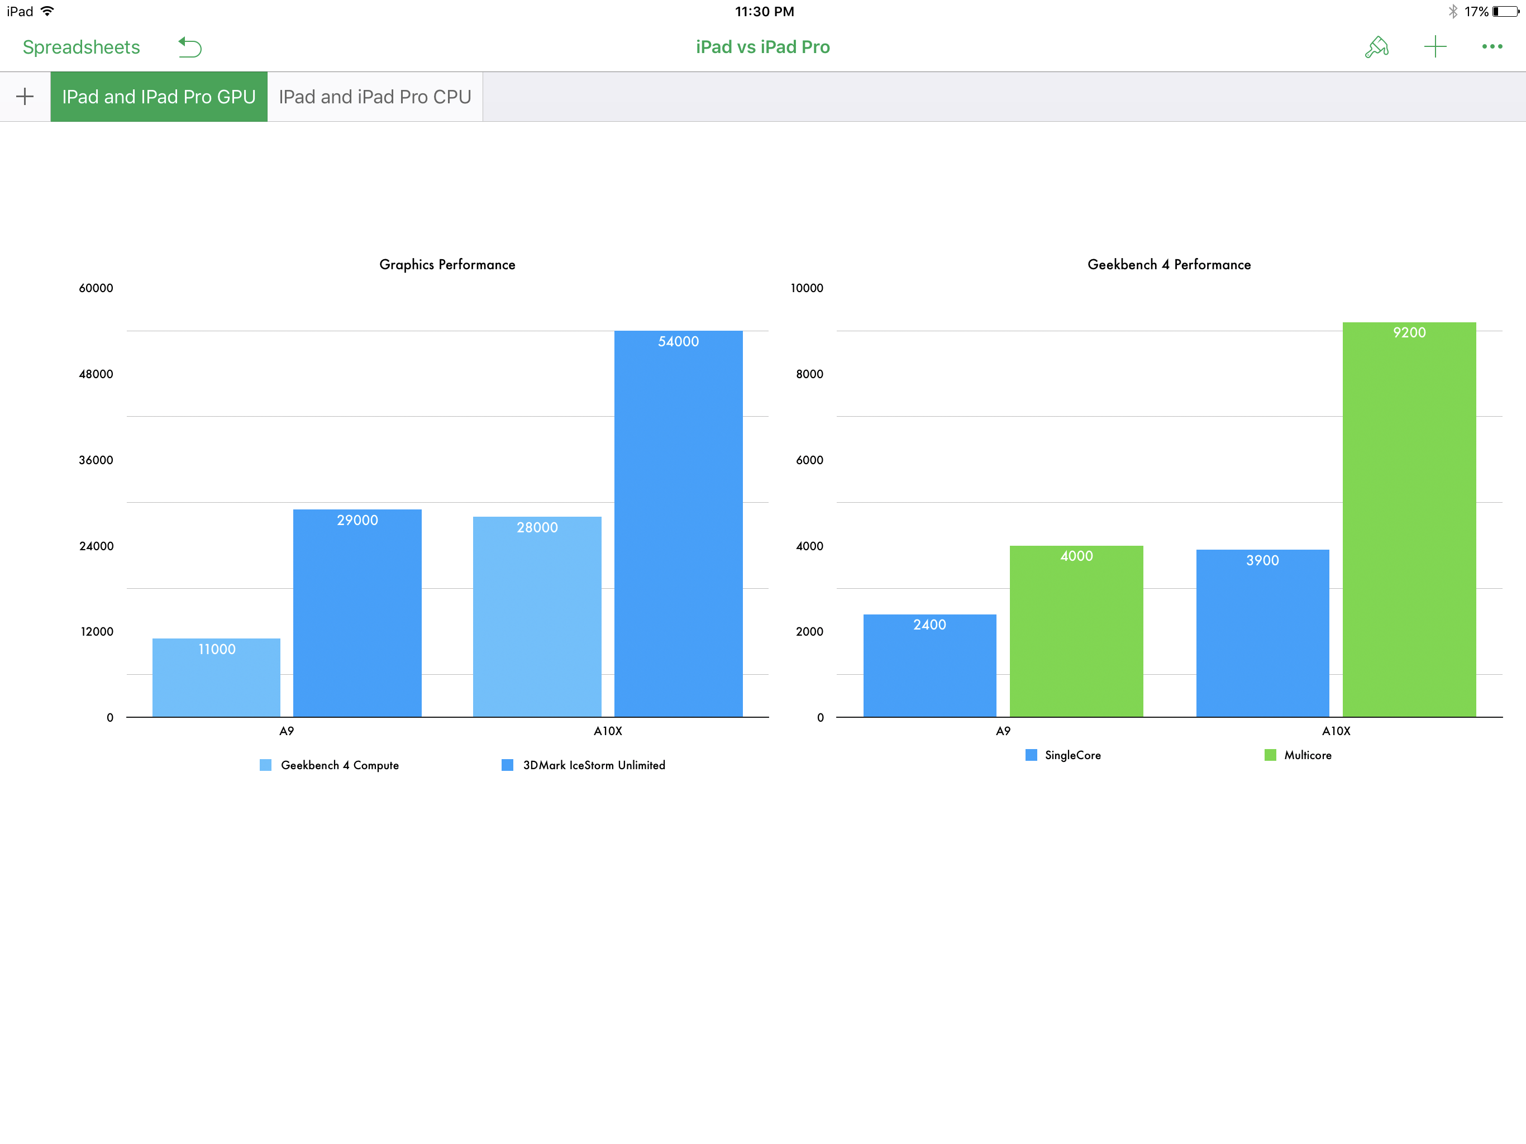Select the Geekbench 4 Compute legend swatch
This screenshot has height=1144, width=1526.
[x=266, y=765]
